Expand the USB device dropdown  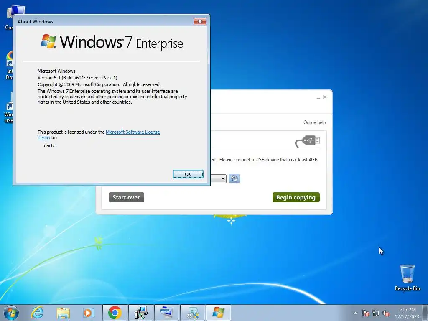click(223, 179)
